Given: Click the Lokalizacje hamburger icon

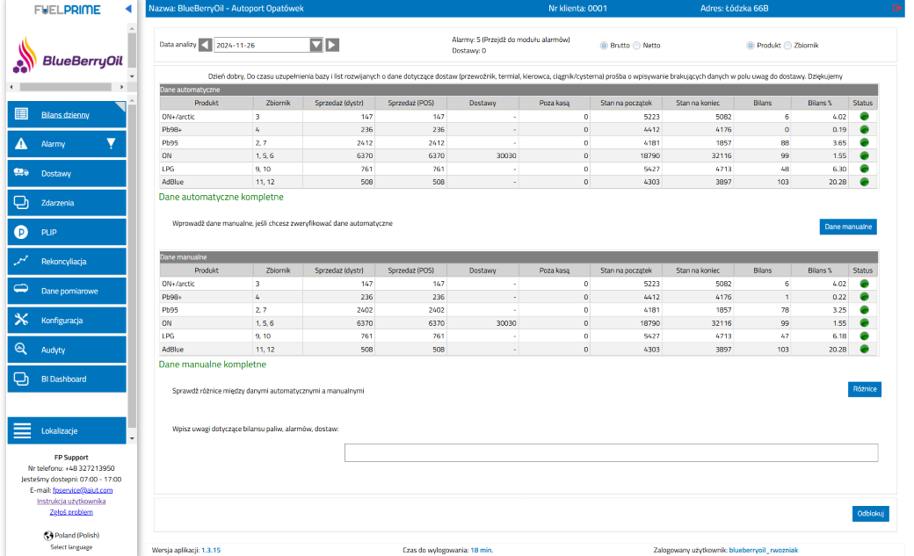Looking at the screenshot, I should [x=22, y=430].
